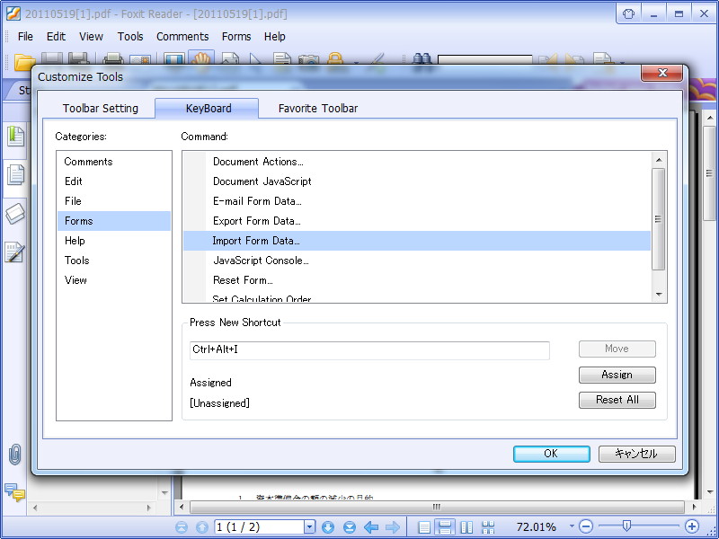Open the Pages panel in the left sidebar
The width and height of the screenshot is (719, 539).
(x=15, y=174)
